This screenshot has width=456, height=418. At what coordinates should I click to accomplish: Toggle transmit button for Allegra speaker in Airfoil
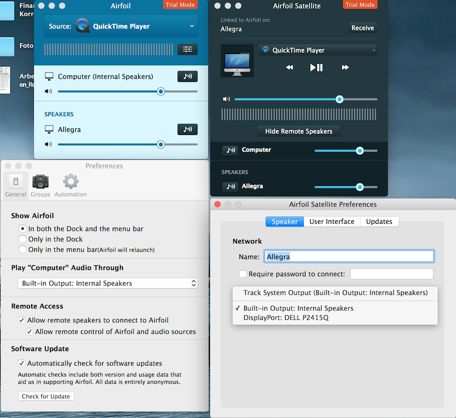[187, 129]
